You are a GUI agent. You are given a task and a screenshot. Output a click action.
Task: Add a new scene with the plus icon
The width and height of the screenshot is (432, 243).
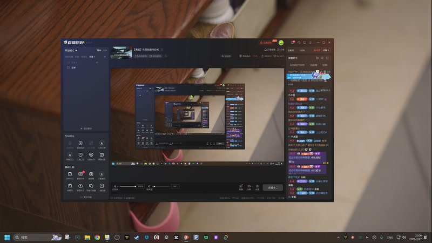click(105, 57)
